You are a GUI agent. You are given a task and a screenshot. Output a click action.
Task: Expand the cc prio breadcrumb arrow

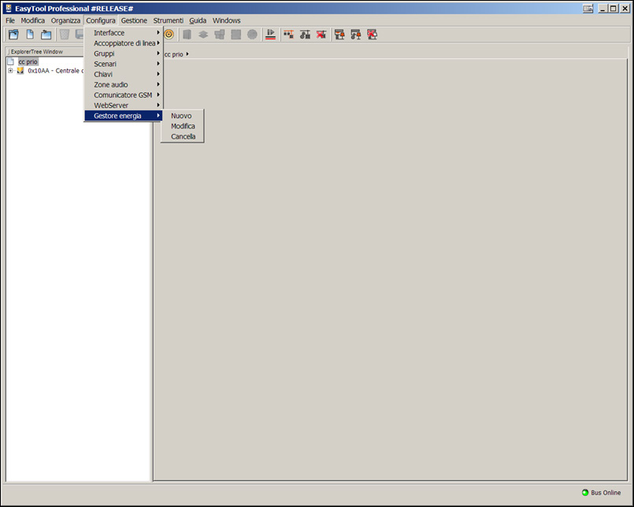click(187, 54)
